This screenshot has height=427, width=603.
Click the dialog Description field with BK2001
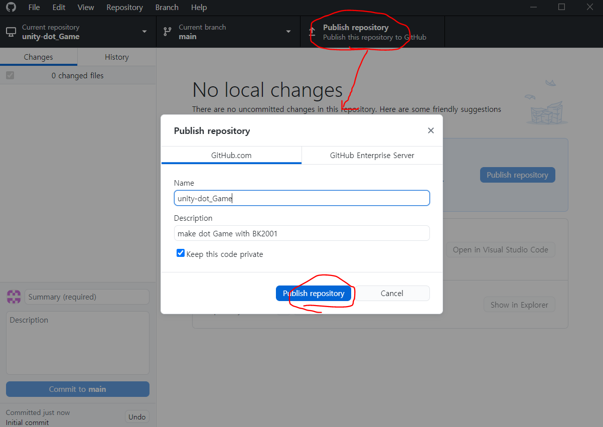301,233
